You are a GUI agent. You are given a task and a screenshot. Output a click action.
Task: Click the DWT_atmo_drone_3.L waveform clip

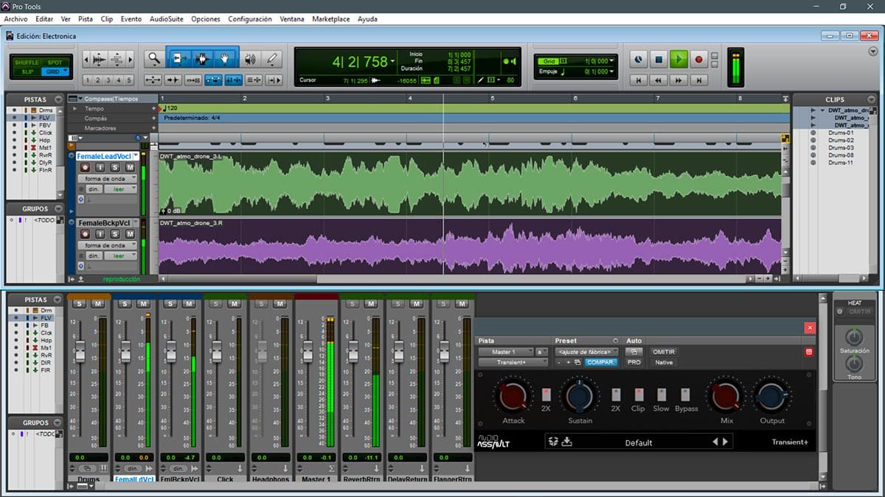[470, 183]
